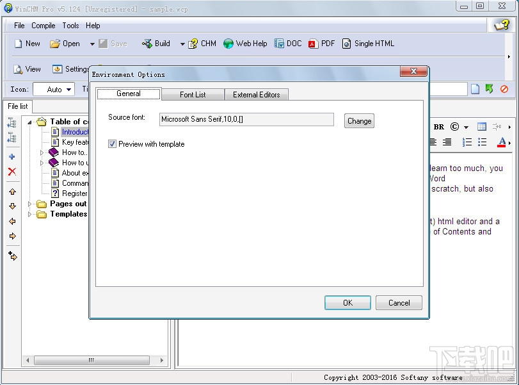The image size is (519, 385).
Task: Expand the first How to... book node
Action: 42,152
